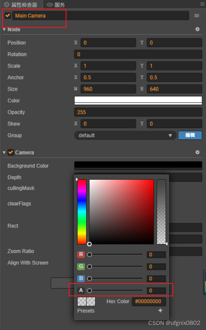Click the Align With Screen label
206x330 pixels.
(28, 262)
